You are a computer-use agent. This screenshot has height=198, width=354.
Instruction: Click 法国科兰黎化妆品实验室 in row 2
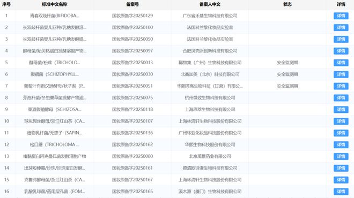click(x=210, y=27)
